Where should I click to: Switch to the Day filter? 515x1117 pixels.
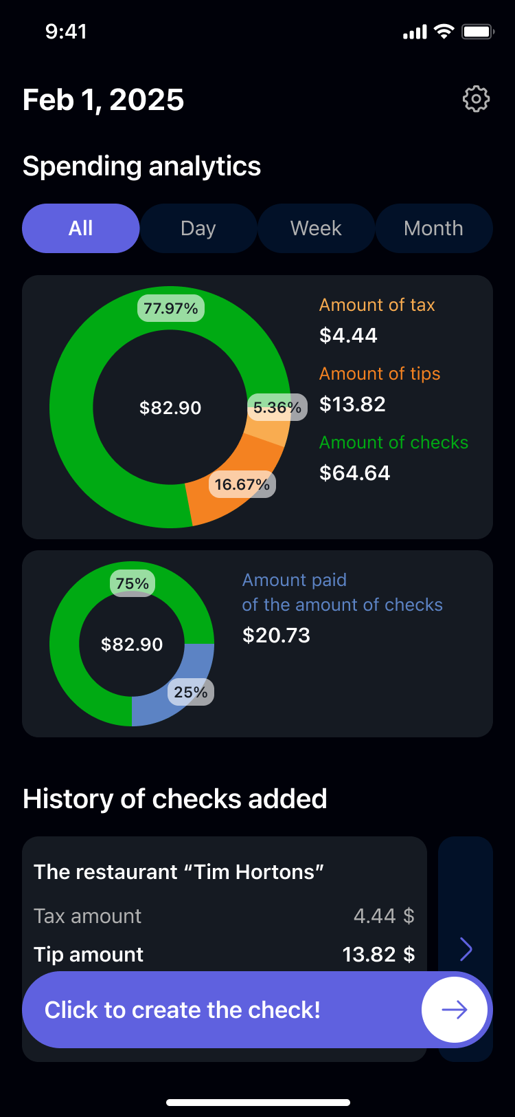[x=198, y=228]
